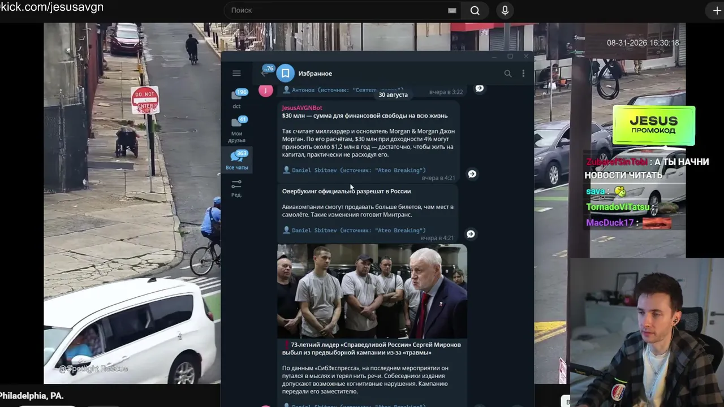This screenshot has height=407, width=724.
Task: Click the sava username in stream chat
Action: [x=596, y=192]
